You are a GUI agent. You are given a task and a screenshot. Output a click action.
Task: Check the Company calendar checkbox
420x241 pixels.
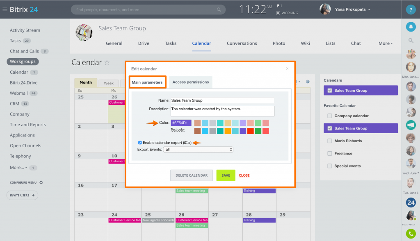[x=330, y=116]
